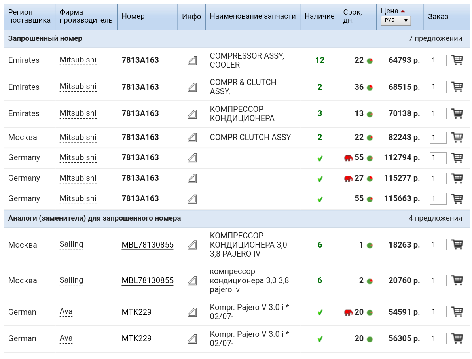The image size is (472, 359).
Task: Click quantity field in the 68515 р. row
Action: [x=438, y=87]
